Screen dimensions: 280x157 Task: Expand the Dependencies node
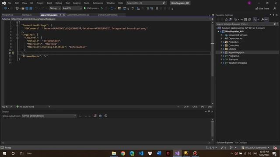[x=221, y=38]
